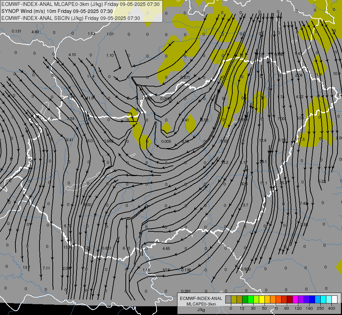Click the map value 35.3
This screenshot has width=342, height=315.
(283, 183)
